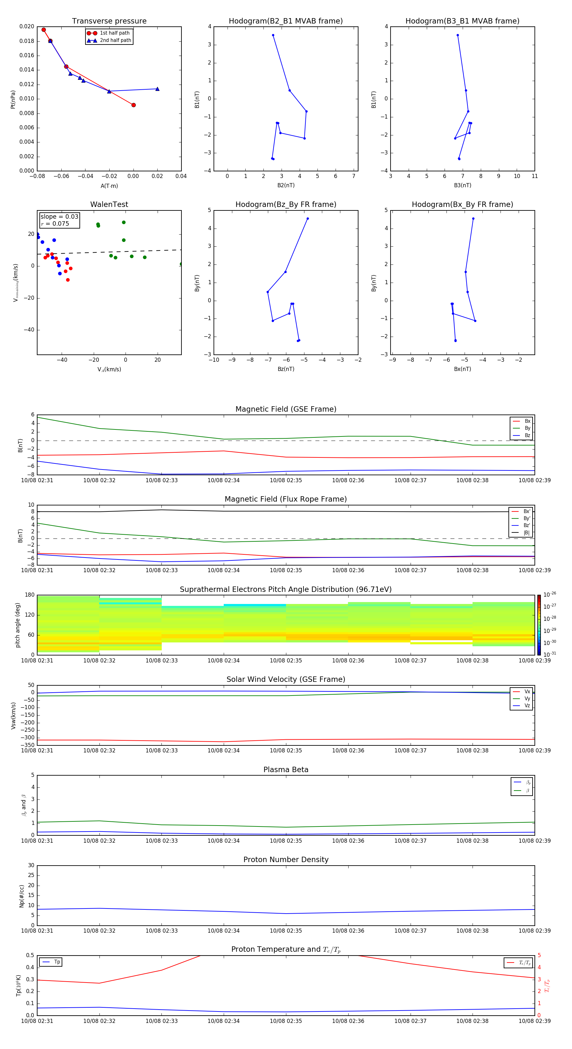Click the 'Plasma Beta' plot title
Screen dimensions: 572x1049
click(286, 770)
